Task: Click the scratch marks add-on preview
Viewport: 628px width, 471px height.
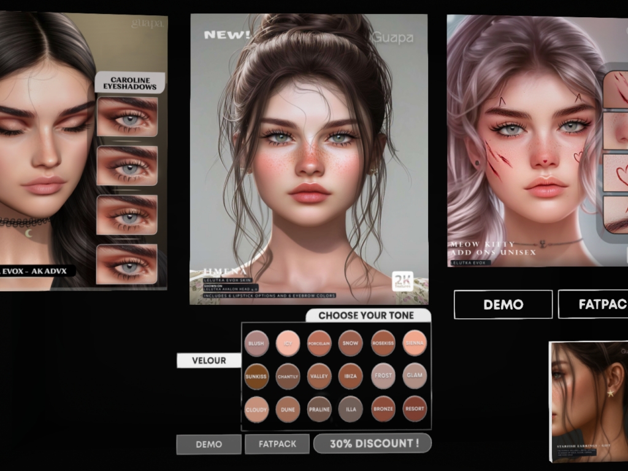Action: click(x=616, y=89)
